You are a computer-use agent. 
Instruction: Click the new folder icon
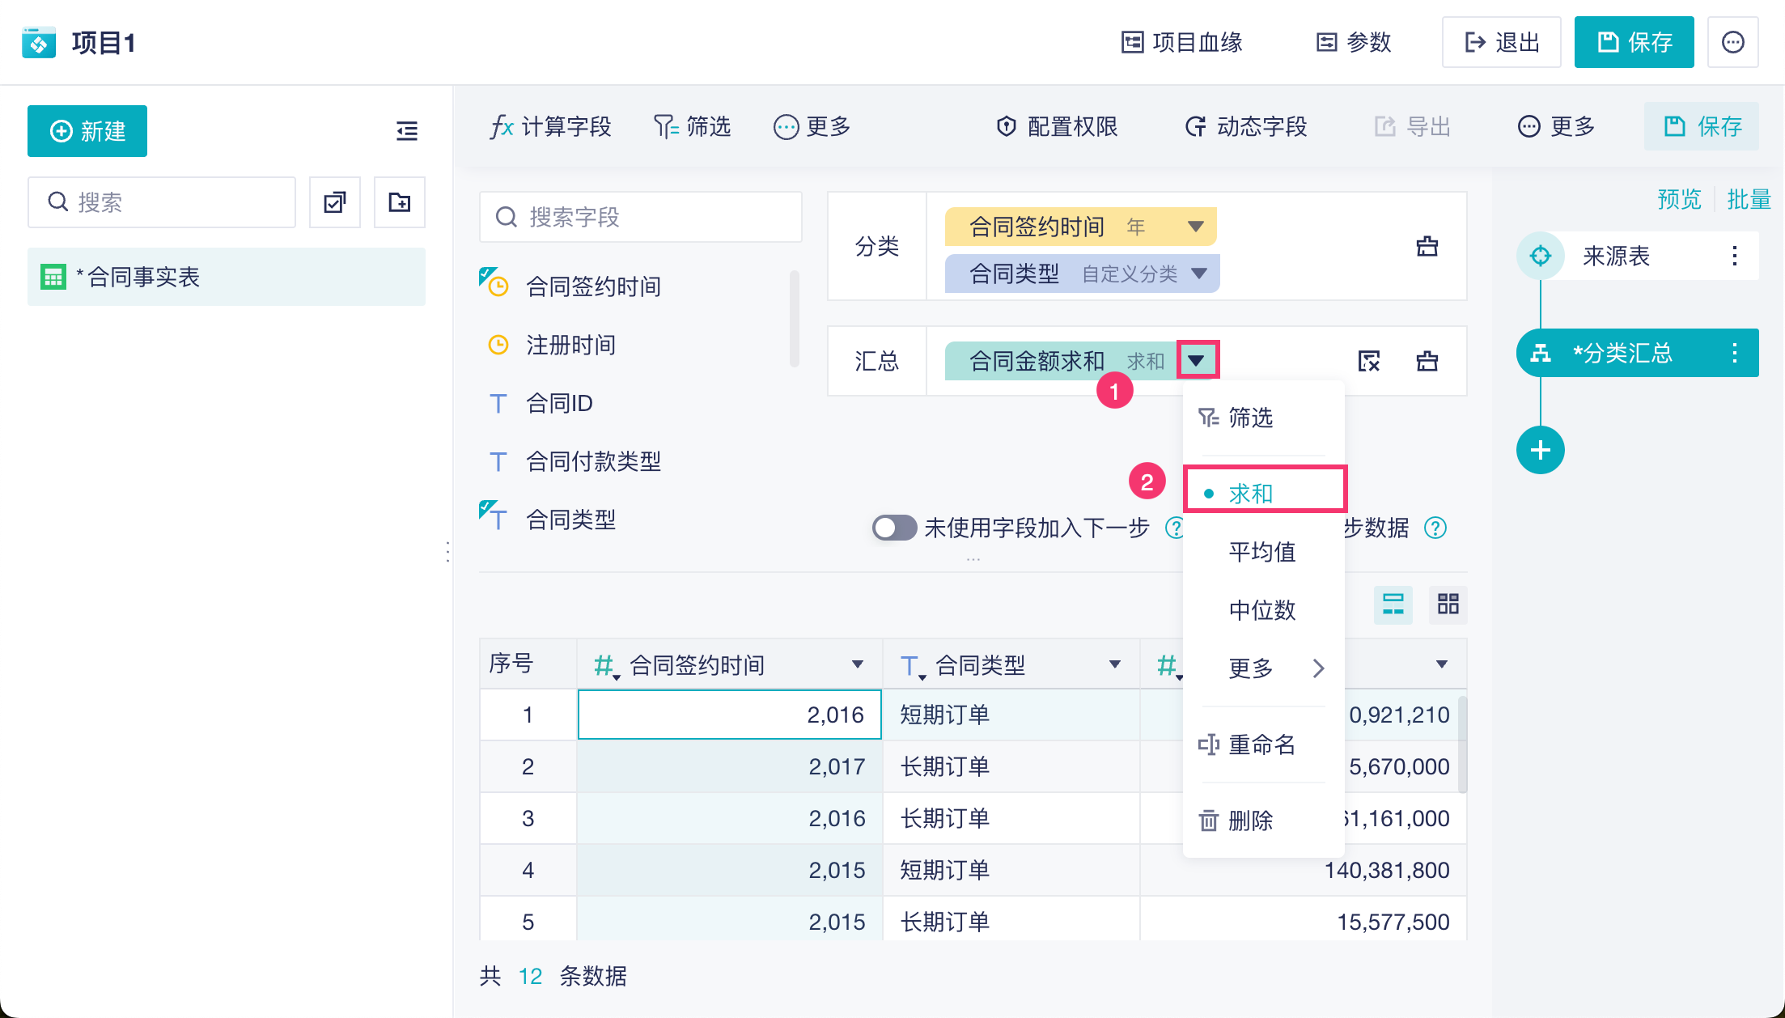(400, 202)
